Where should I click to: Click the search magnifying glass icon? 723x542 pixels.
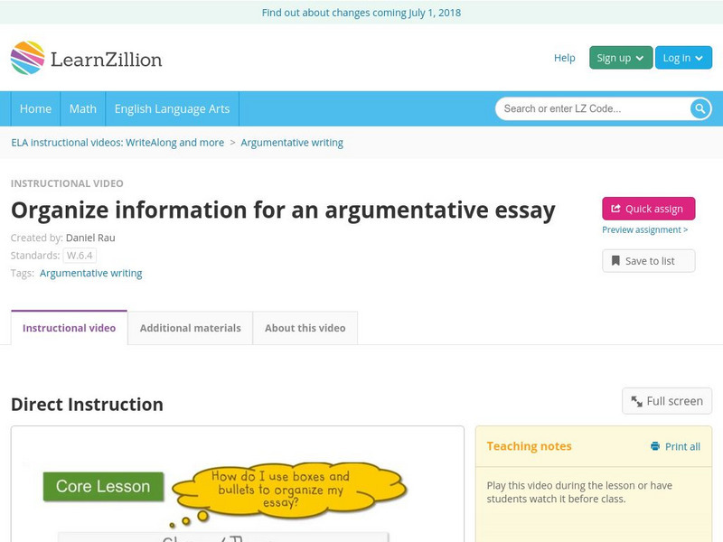pyautogui.click(x=699, y=108)
